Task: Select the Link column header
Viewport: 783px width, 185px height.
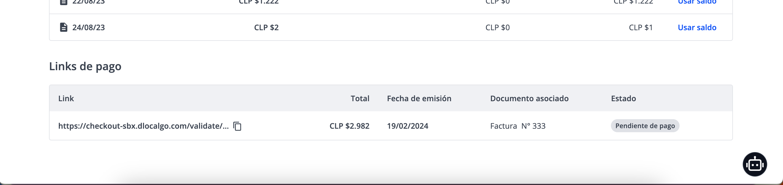Action: click(x=66, y=98)
